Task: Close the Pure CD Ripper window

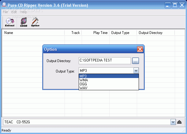Action: (182, 5)
